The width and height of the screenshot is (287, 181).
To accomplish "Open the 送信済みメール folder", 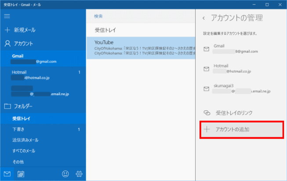I will pos(43,140).
